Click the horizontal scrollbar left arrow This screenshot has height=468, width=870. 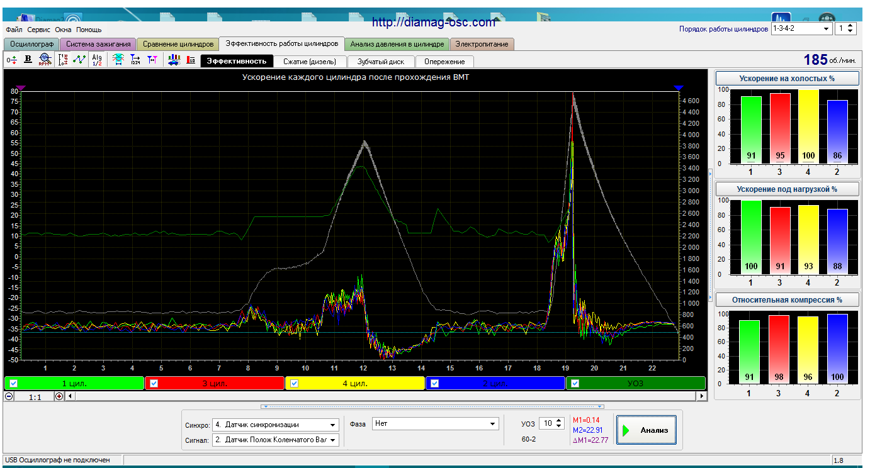71,396
